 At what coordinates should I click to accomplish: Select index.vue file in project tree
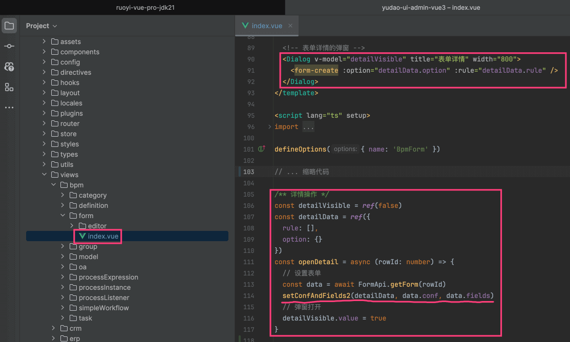[x=103, y=236]
